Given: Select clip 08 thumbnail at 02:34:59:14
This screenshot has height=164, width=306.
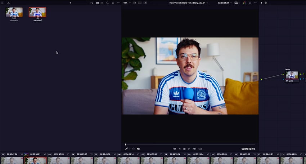Looking at the screenshot, I should [175, 160].
